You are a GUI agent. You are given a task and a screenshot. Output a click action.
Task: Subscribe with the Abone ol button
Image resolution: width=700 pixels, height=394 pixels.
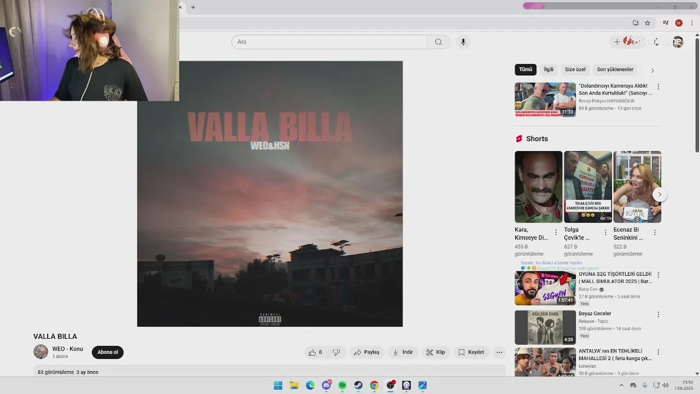click(x=108, y=352)
